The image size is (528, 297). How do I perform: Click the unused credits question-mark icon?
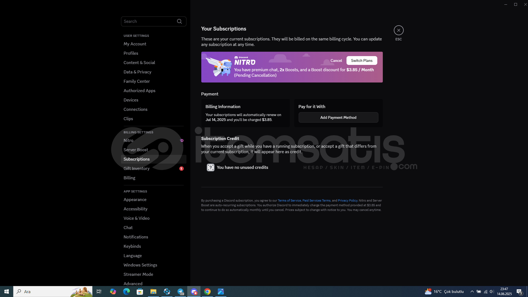210,167
